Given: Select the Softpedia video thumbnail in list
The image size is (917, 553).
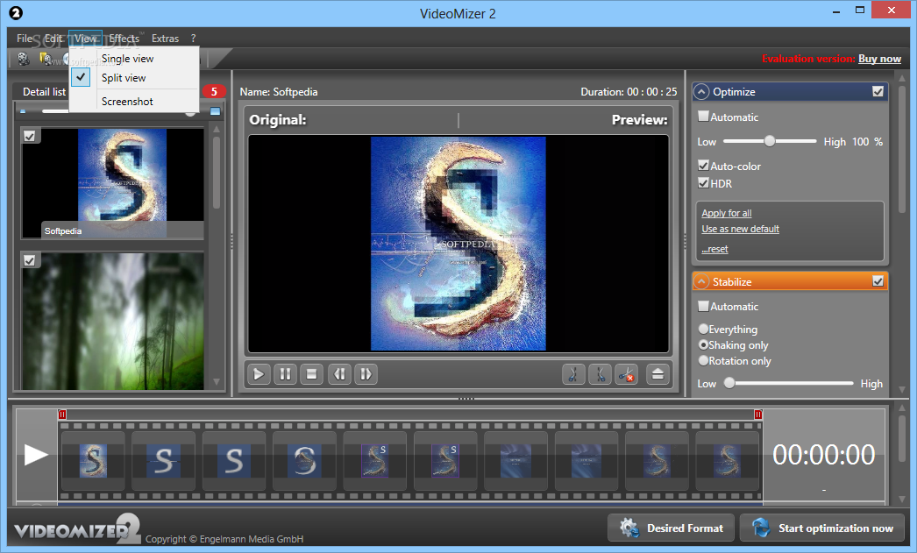Looking at the screenshot, I should [113, 182].
